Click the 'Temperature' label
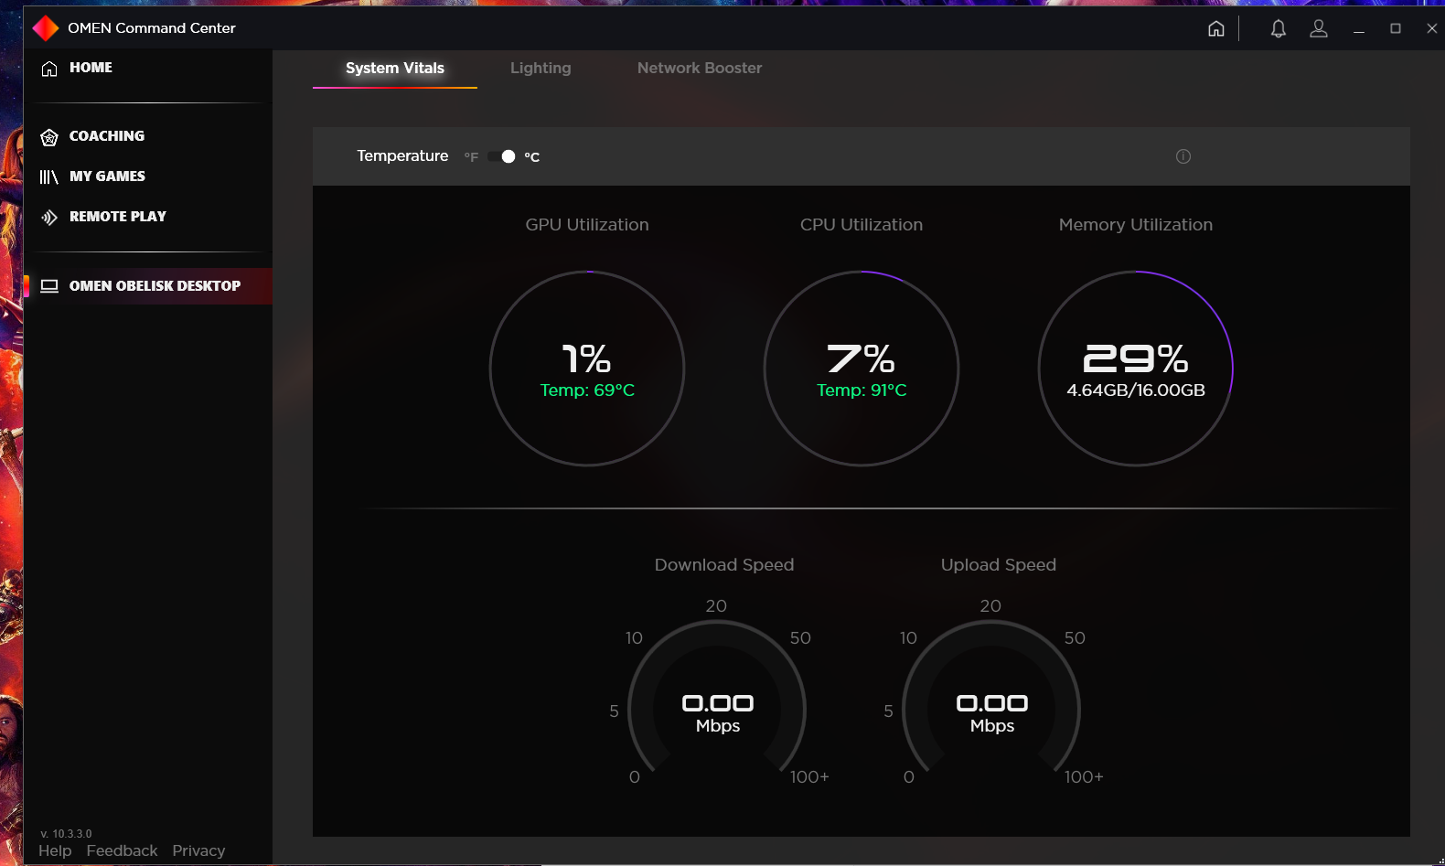 point(402,156)
